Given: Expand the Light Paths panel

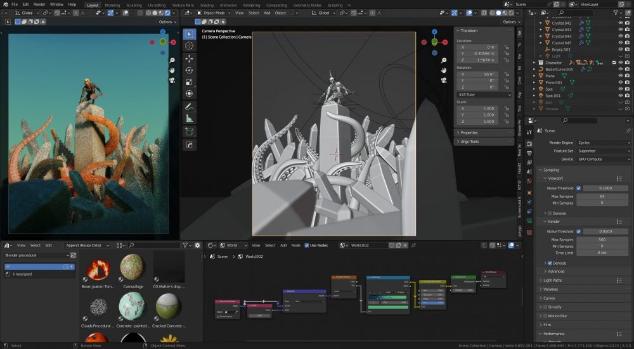Looking at the screenshot, I should coord(553,280).
